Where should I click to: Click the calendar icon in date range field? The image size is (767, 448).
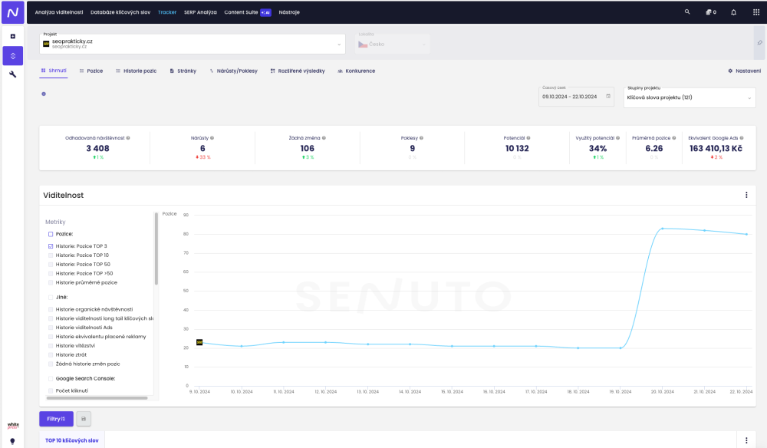608,97
